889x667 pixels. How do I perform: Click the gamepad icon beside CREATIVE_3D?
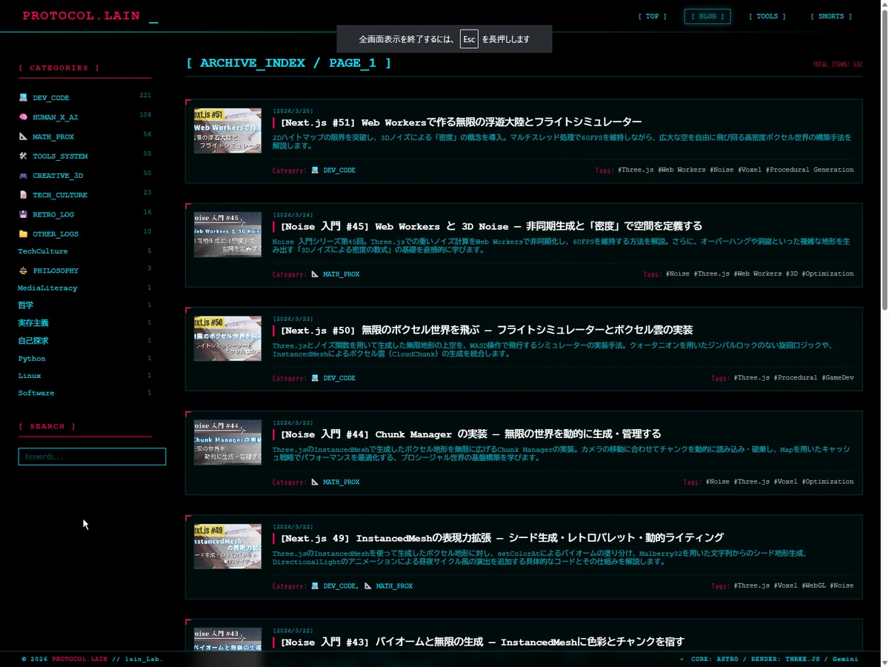(23, 176)
